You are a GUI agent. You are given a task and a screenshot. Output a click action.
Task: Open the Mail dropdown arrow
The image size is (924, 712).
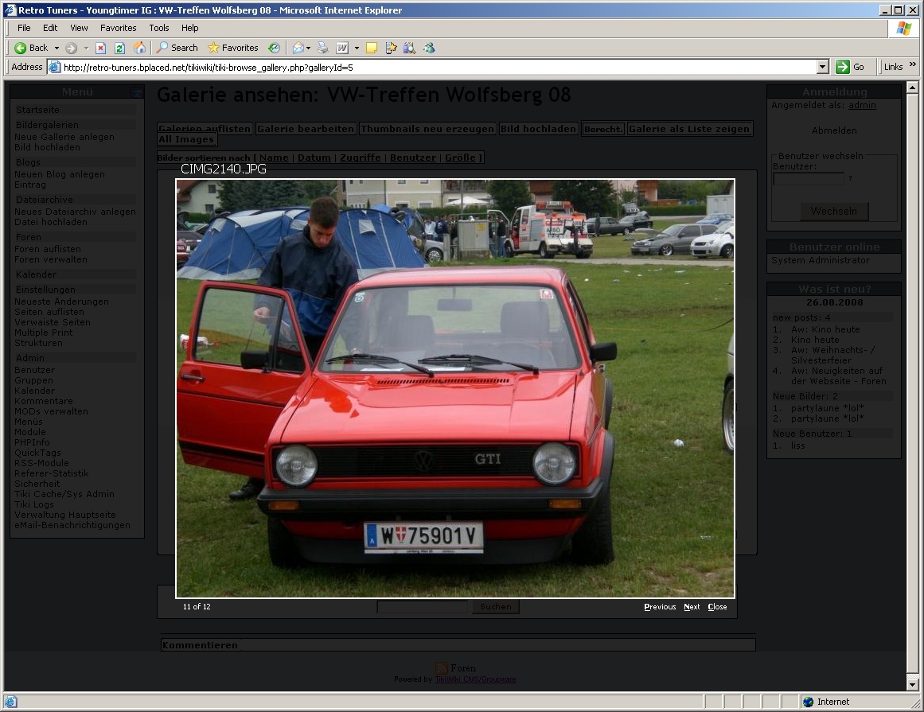[x=308, y=49]
